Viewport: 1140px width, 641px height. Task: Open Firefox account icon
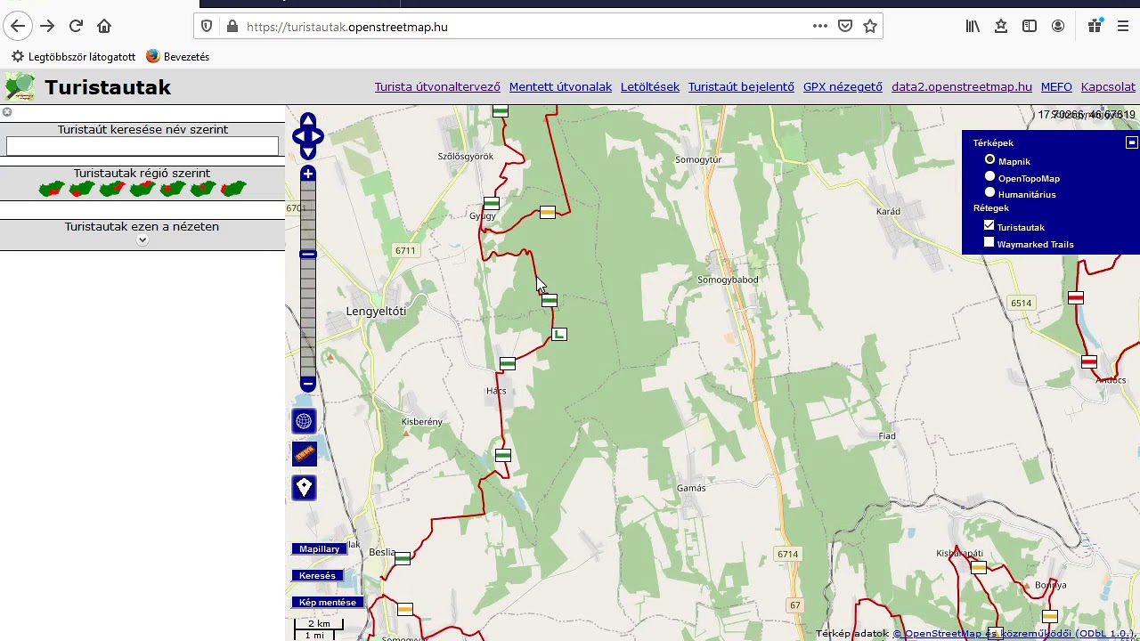click(1058, 27)
